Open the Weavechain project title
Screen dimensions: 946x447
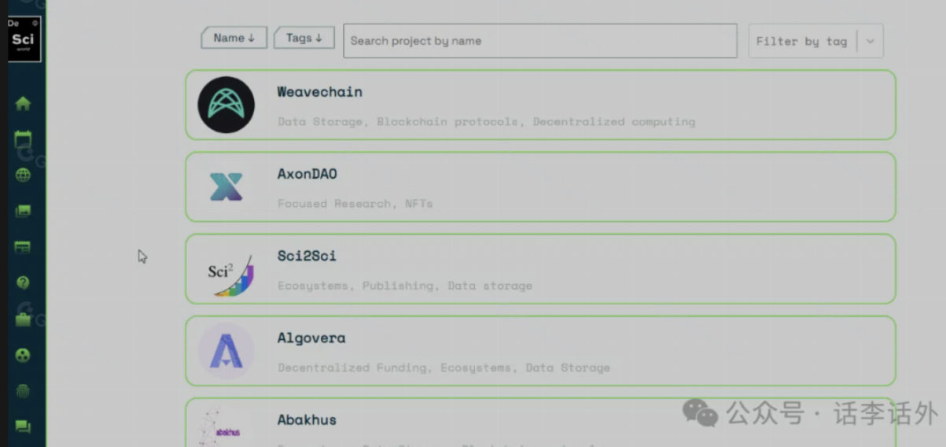point(319,92)
